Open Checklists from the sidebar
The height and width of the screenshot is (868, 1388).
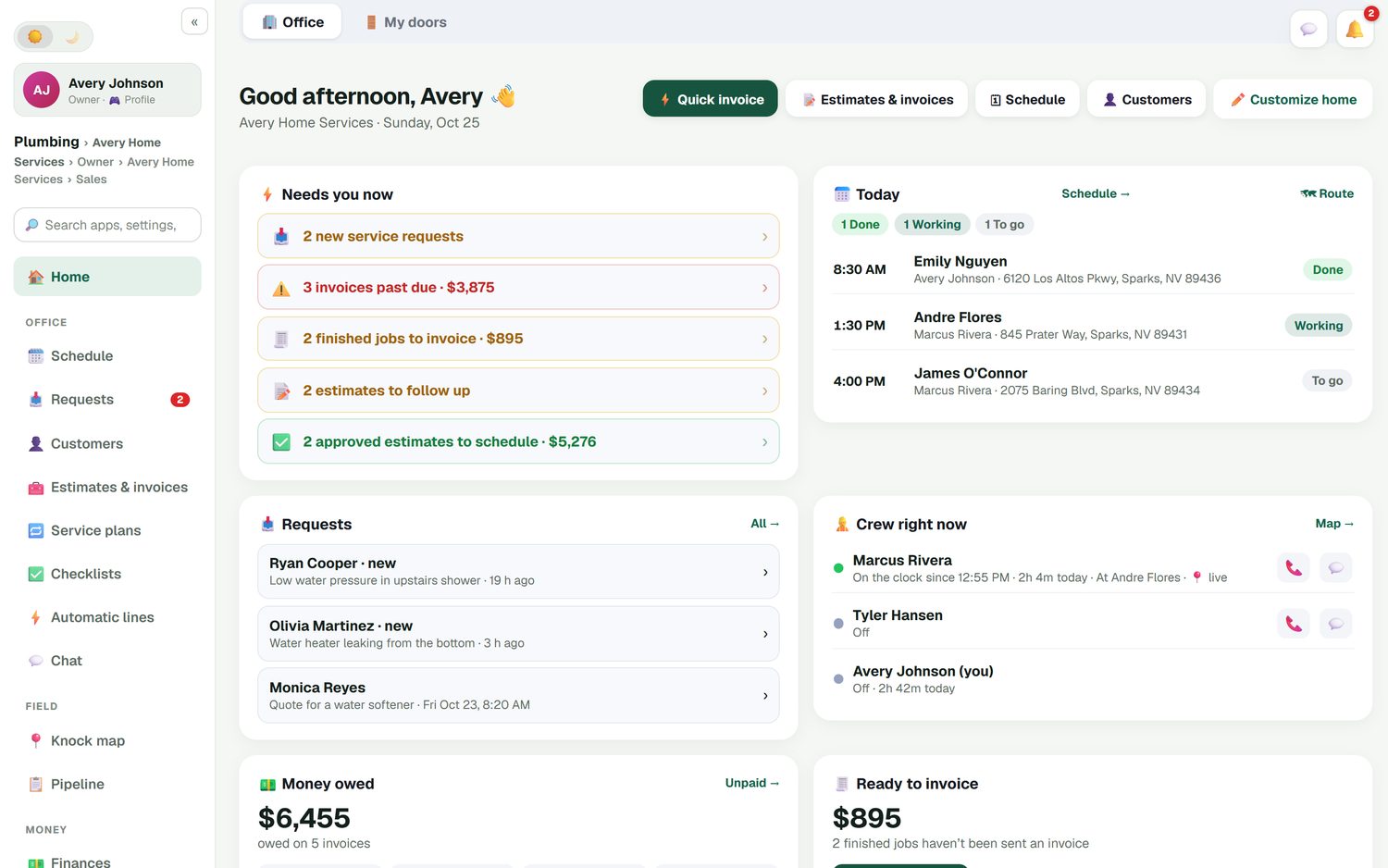coord(107,574)
